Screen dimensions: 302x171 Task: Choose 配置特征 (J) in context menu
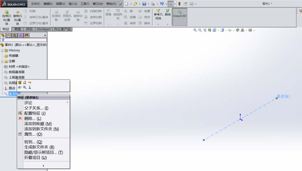click(35, 113)
